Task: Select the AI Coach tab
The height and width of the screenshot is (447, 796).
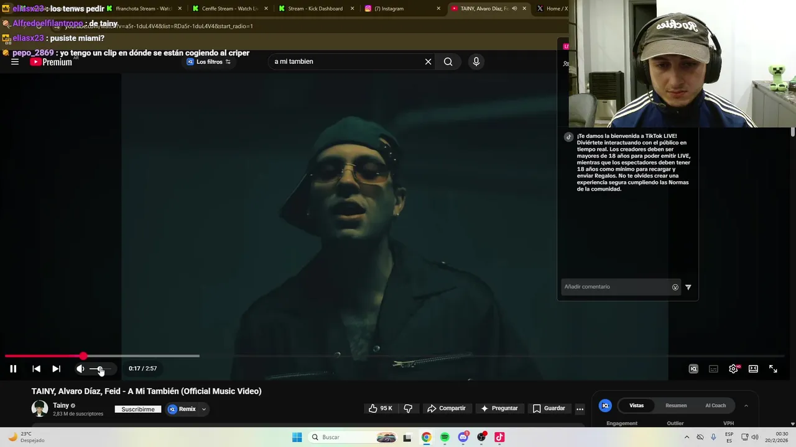Action: pos(715,405)
